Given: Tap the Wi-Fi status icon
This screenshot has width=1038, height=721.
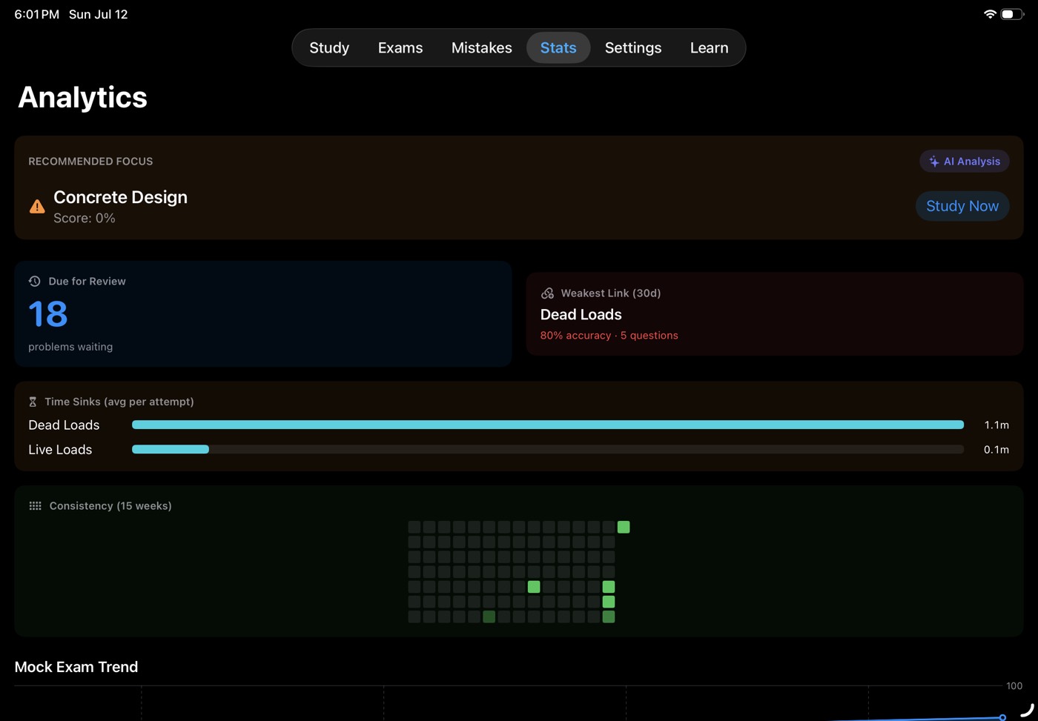Looking at the screenshot, I should 990,14.
